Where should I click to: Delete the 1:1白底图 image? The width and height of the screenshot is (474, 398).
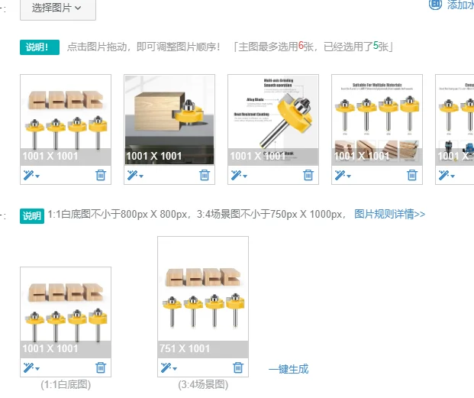coord(101,367)
